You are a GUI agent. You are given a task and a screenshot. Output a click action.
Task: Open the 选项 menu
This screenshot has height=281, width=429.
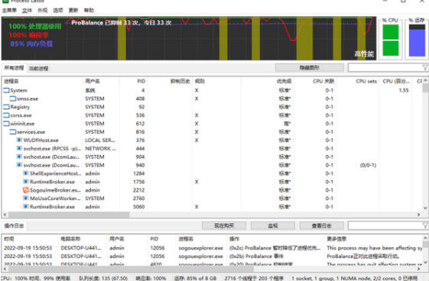(57, 11)
